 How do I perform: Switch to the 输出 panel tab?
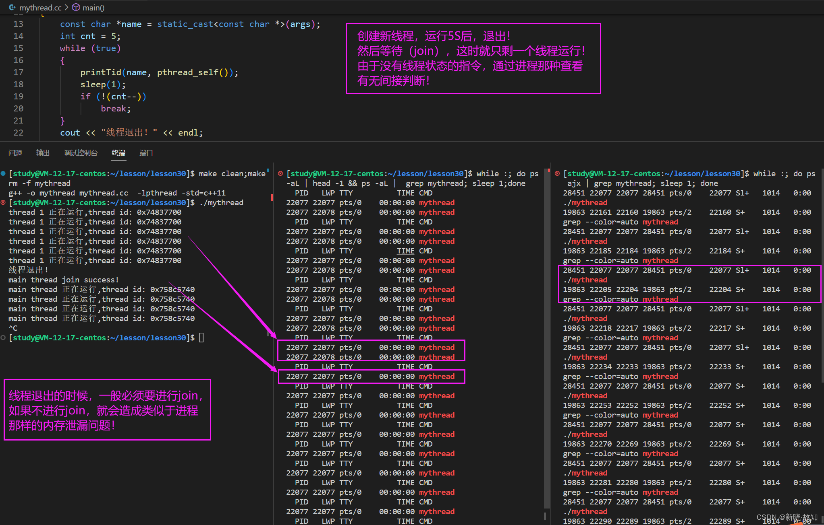[x=43, y=153]
